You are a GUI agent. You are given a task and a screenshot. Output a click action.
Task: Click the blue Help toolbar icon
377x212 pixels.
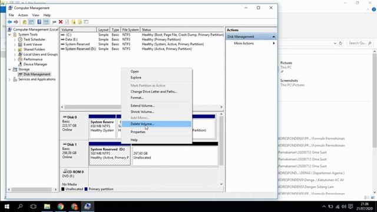coord(39,22)
